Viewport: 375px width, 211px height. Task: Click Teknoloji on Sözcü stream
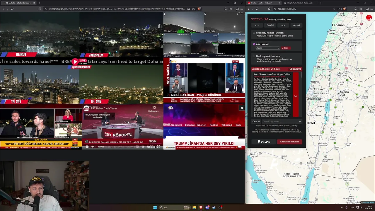point(226,125)
